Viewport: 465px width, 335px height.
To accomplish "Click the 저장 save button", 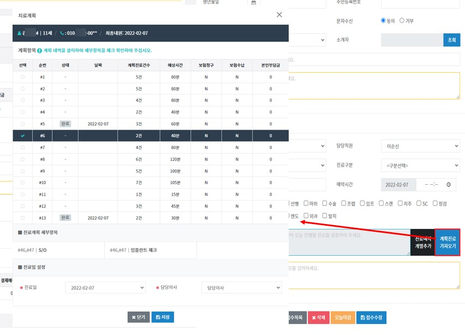I will point(163,317).
